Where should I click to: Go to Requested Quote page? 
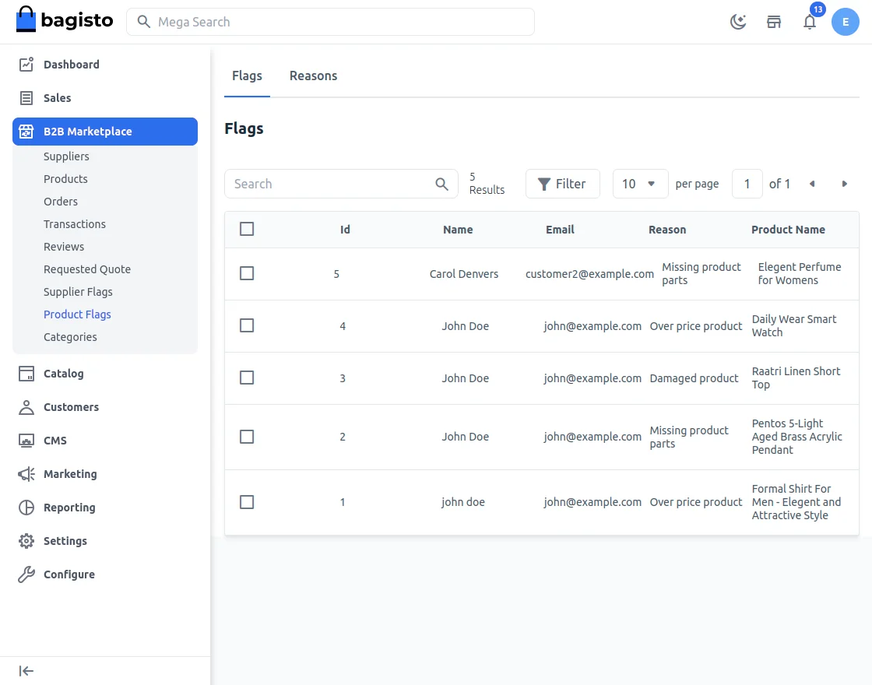87,269
